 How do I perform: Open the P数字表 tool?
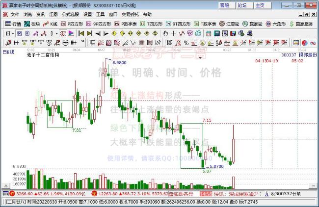tap(126, 24)
